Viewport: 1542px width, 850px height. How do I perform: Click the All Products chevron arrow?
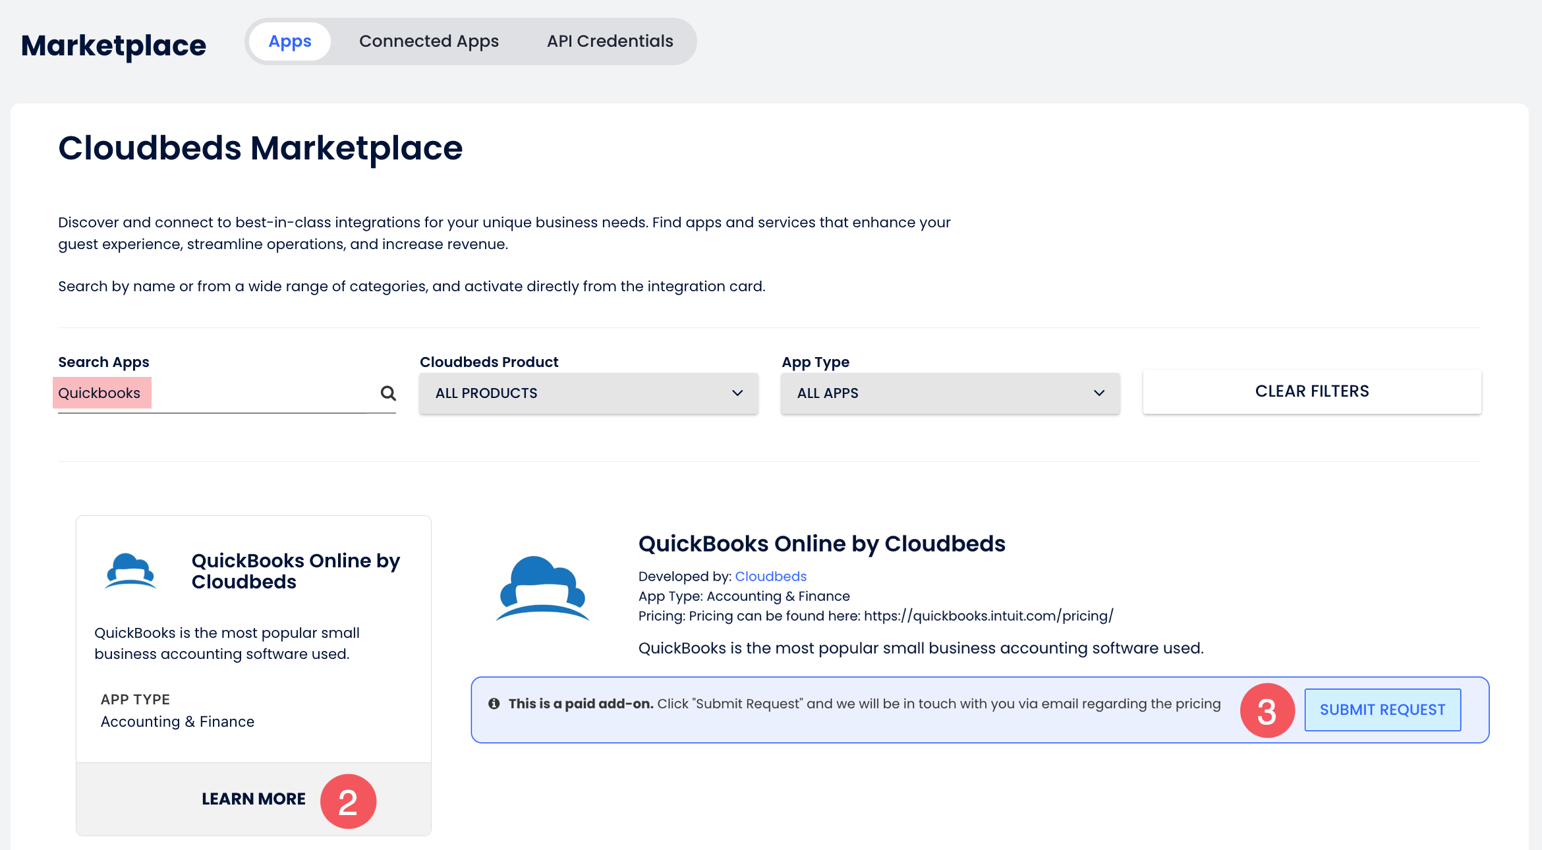(737, 393)
